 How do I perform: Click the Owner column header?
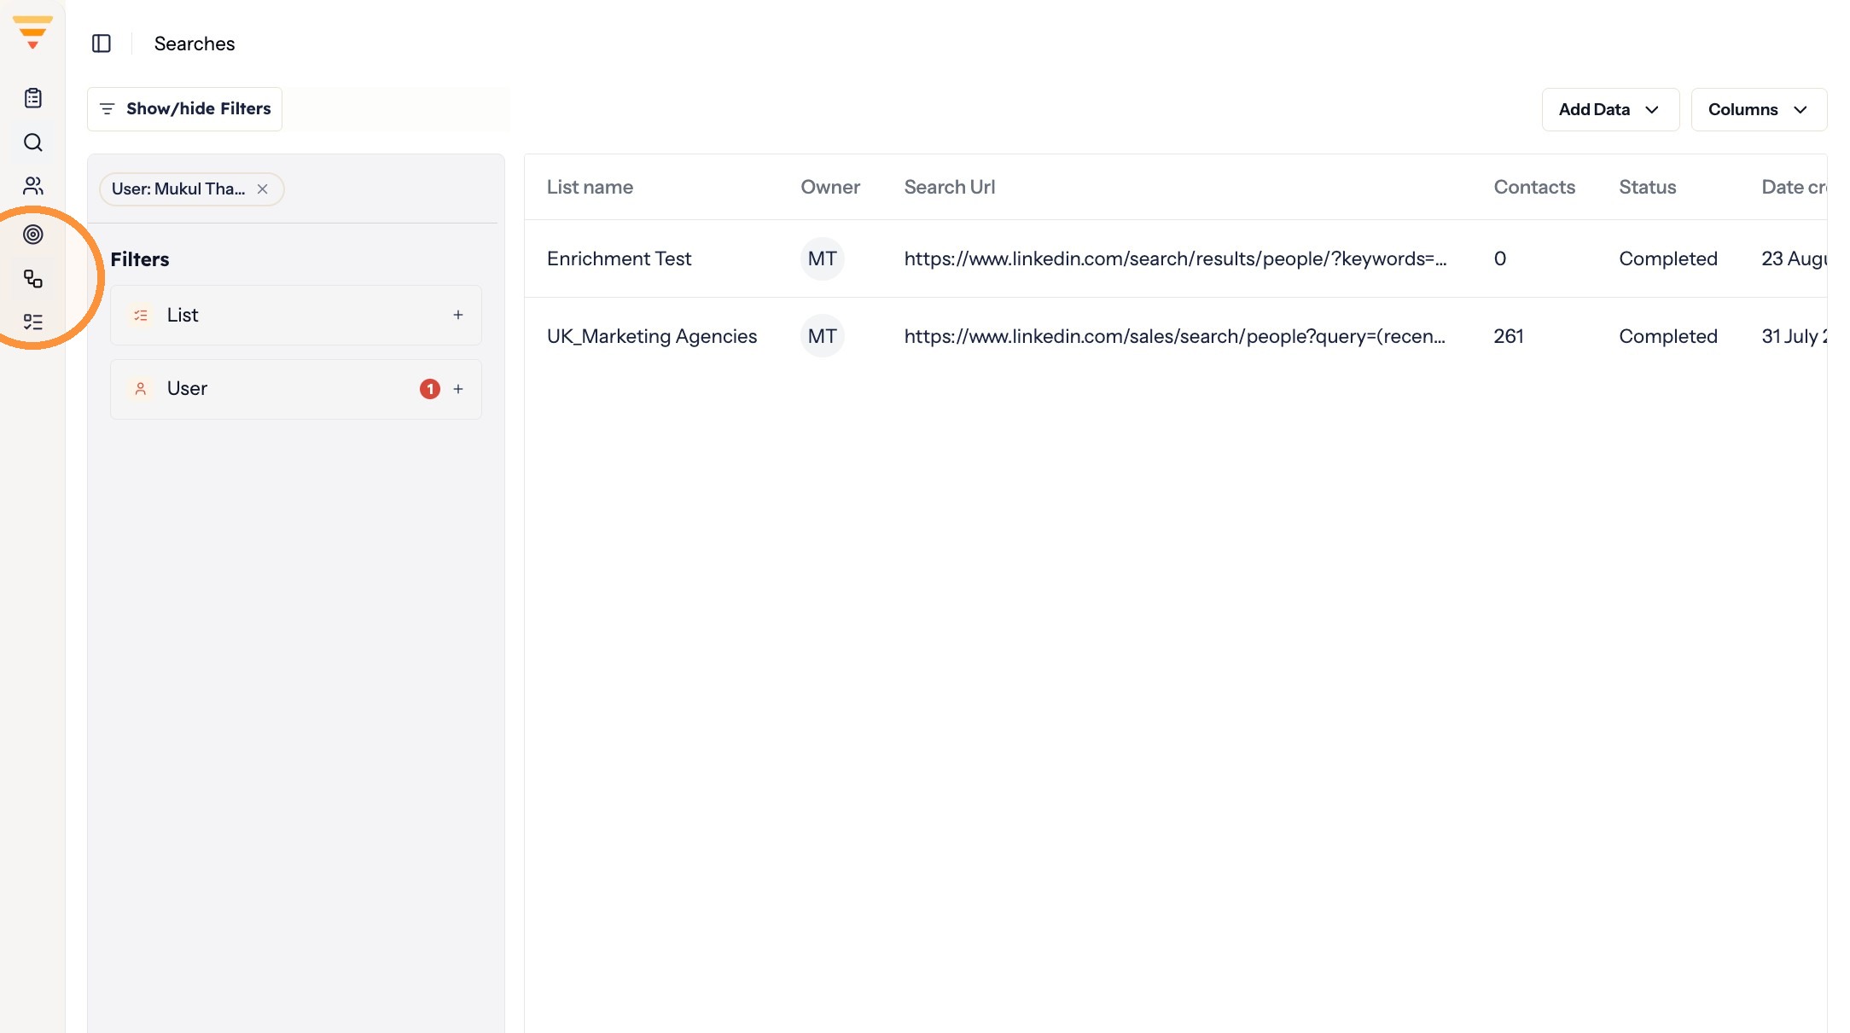click(x=830, y=188)
